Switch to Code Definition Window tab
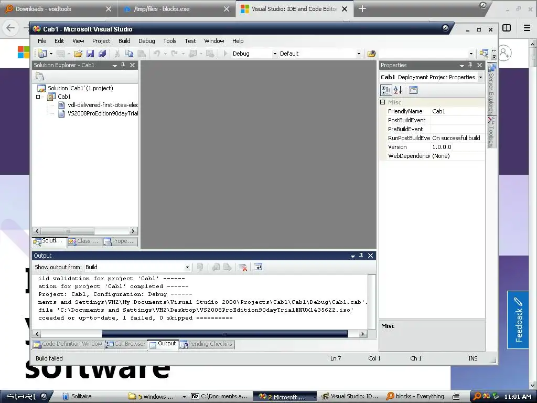Image resolution: width=537 pixels, height=403 pixels. coord(68,344)
